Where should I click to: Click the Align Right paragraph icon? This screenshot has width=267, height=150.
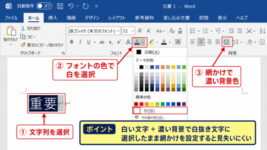(209, 42)
